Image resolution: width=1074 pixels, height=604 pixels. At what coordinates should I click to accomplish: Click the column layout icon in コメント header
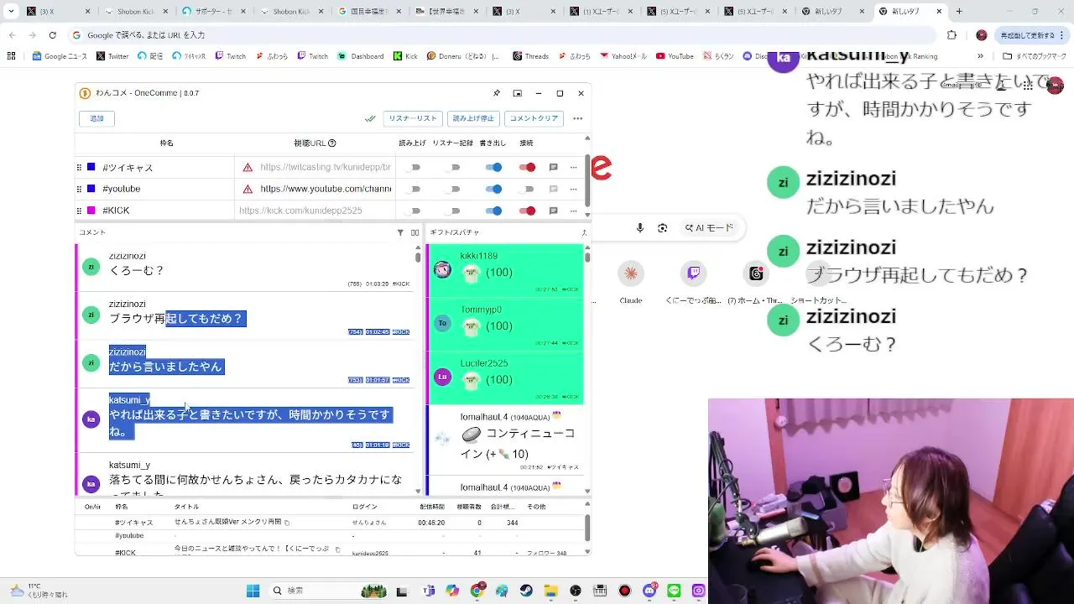(x=414, y=232)
